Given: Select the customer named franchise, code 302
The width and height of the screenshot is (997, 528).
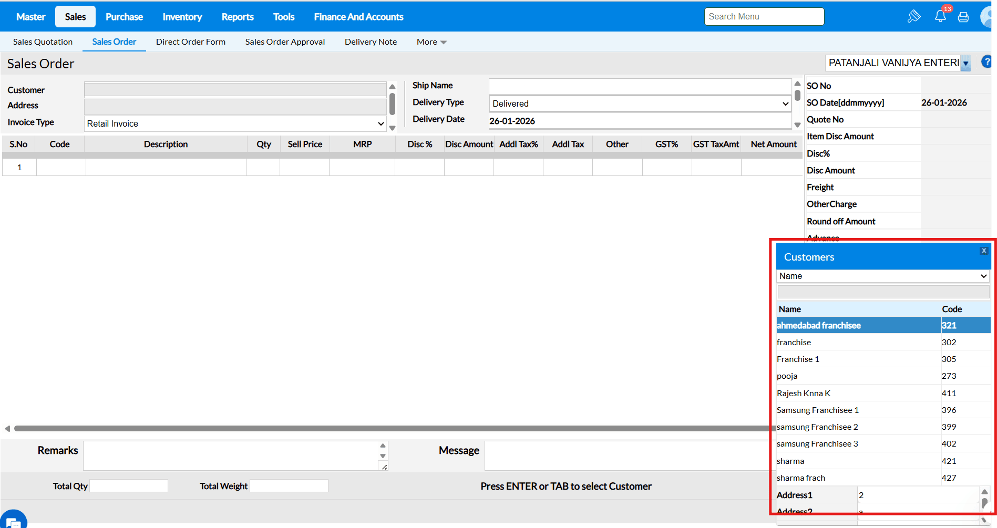Looking at the screenshot, I should [x=883, y=343].
